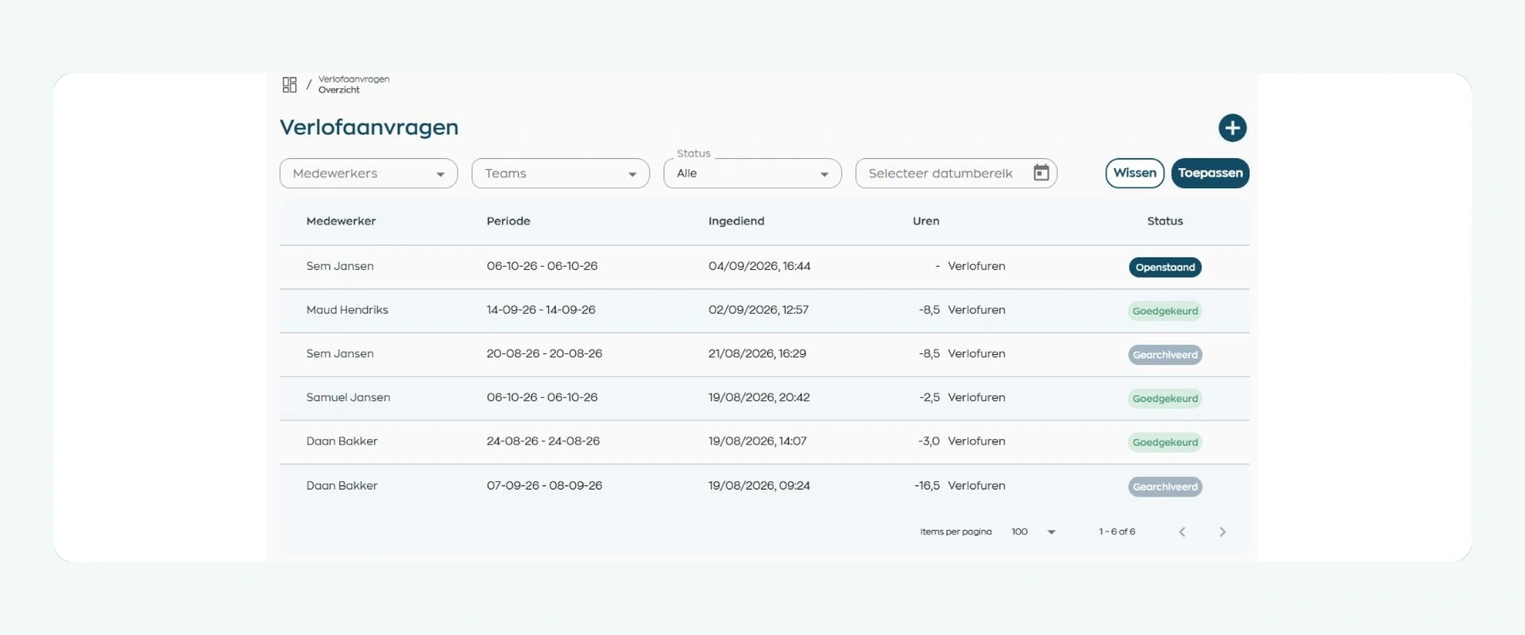Click period 14-09-26 - 14-09-26
This screenshot has height=635, width=1525.
541,310
